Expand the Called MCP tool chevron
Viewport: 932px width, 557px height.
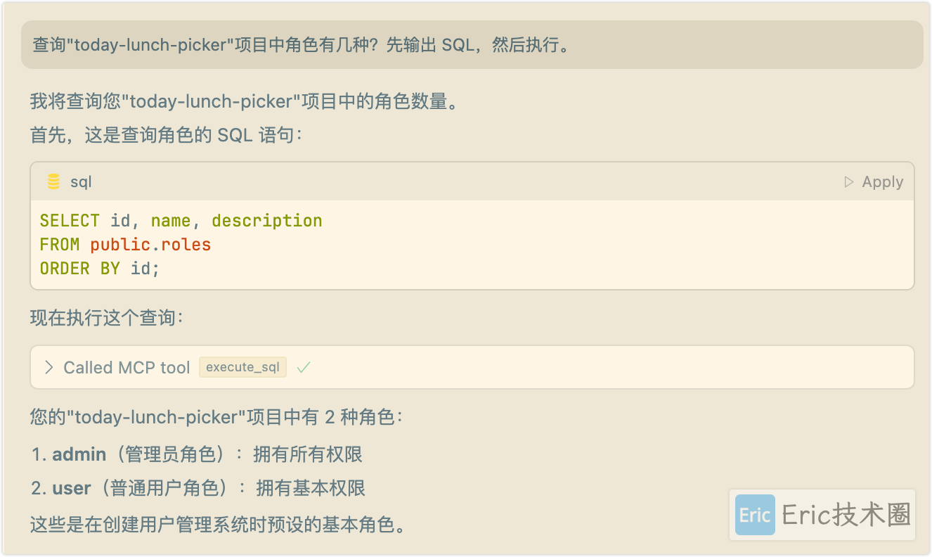coord(48,367)
